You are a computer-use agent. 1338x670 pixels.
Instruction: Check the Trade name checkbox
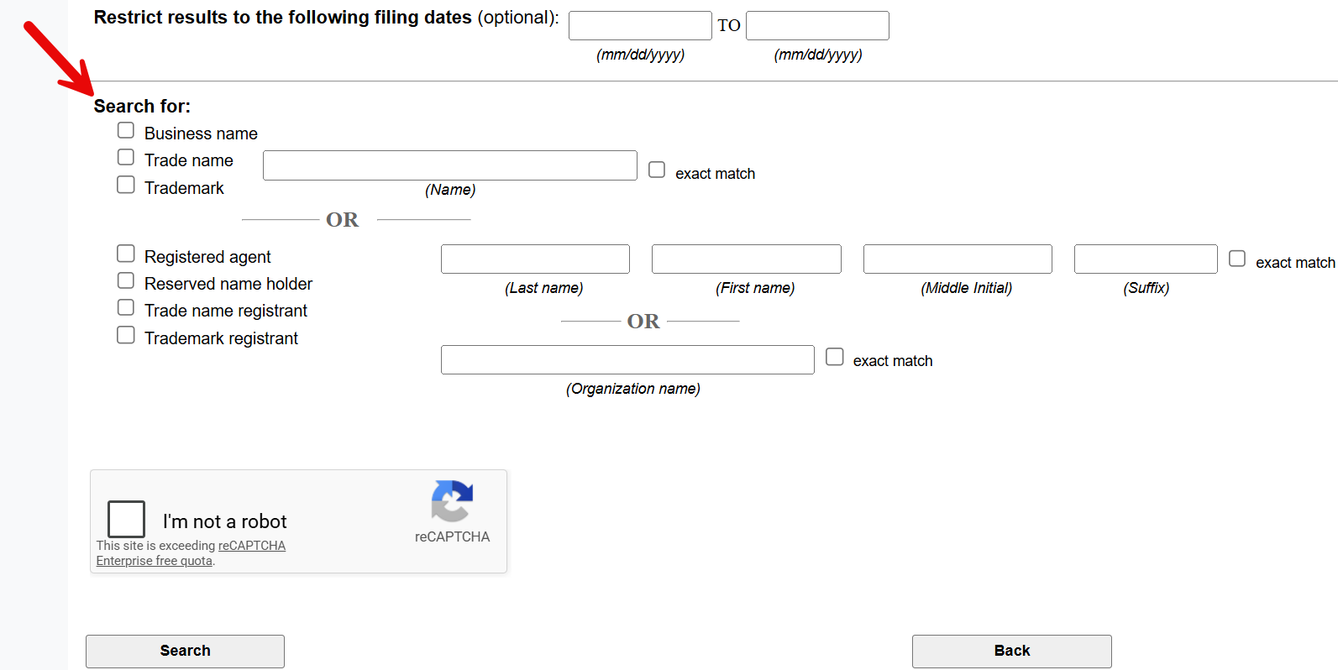coord(126,157)
